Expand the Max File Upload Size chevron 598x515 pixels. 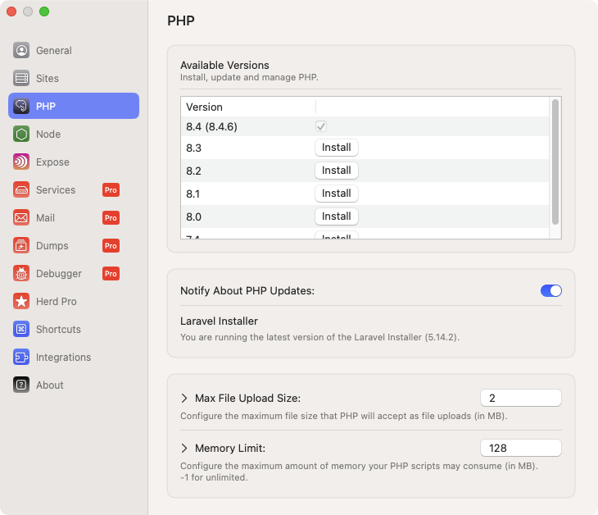[x=184, y=399]
